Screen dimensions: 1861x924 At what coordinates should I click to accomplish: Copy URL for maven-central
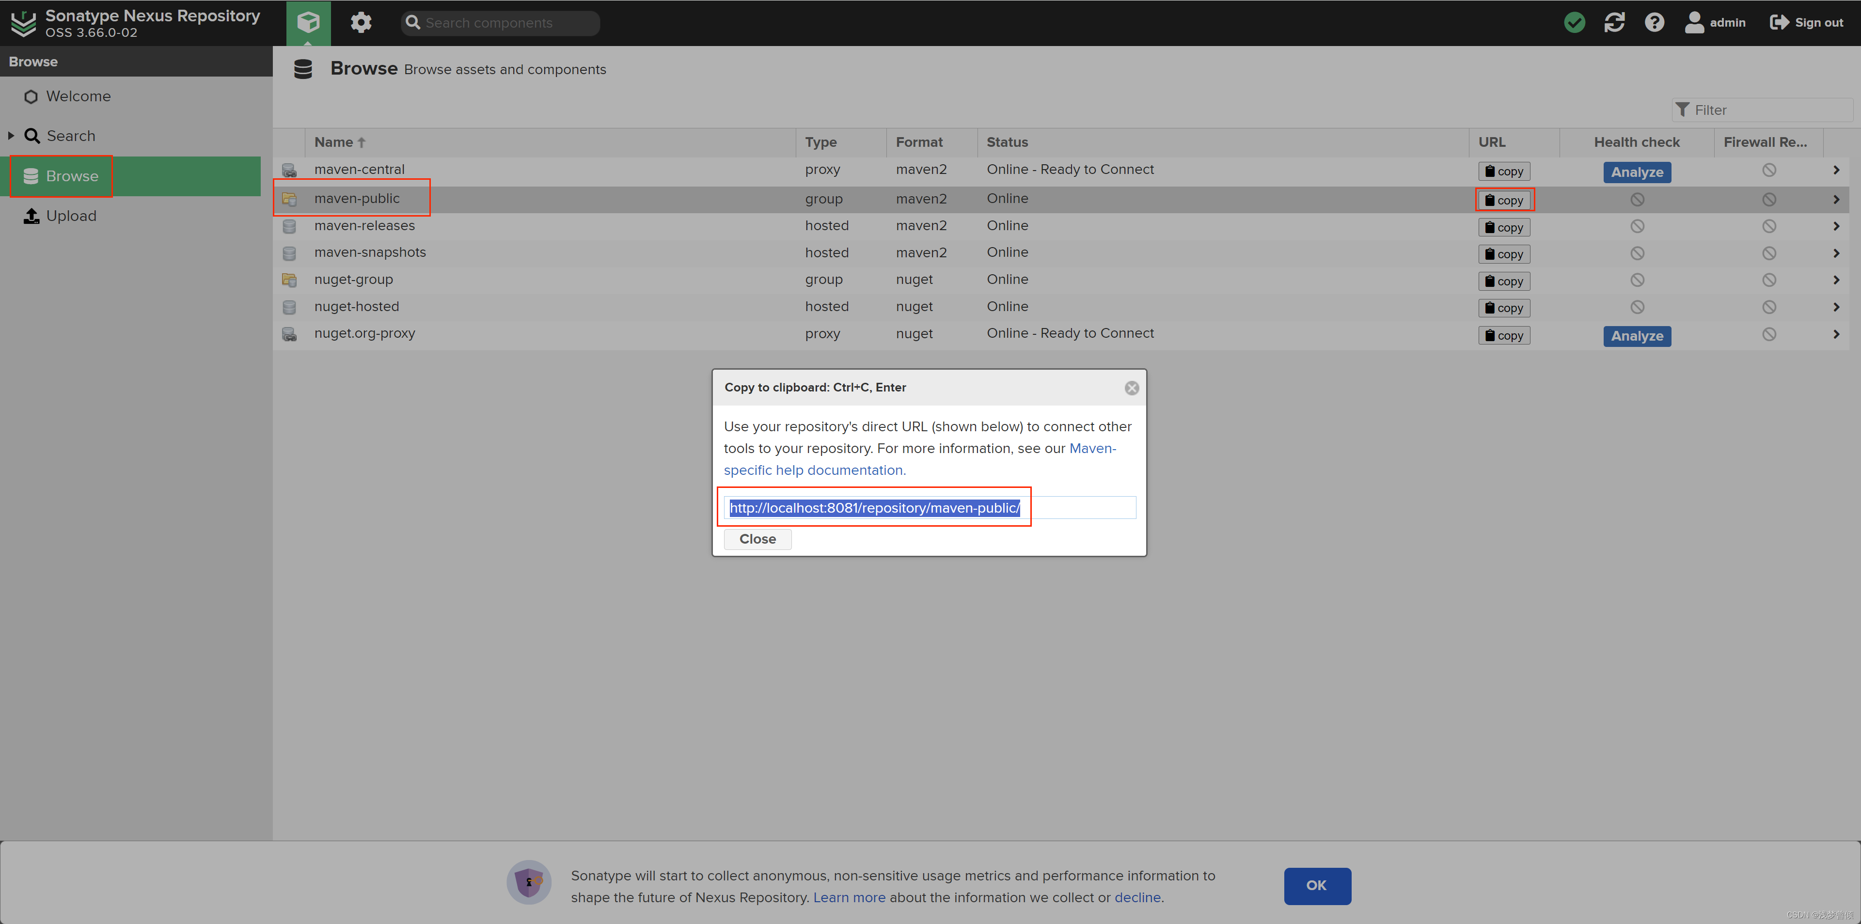[1504, 171]
